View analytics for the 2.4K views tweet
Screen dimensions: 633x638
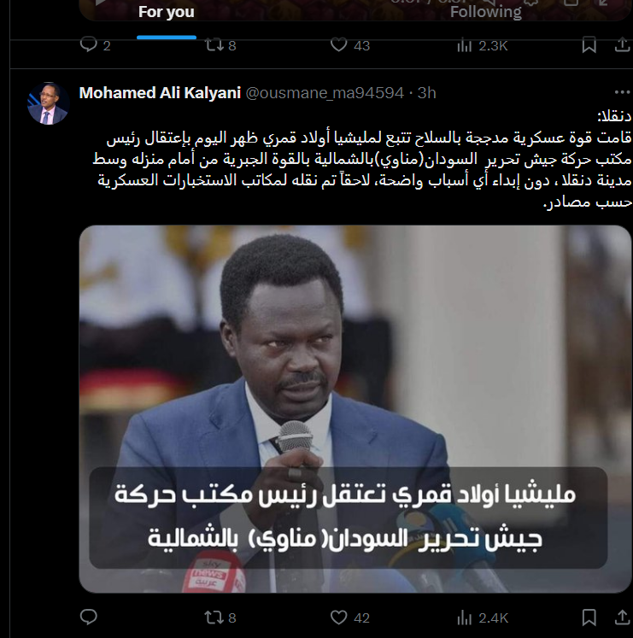click(x=483, y=618)
